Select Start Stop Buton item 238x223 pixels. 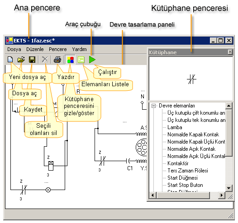coord(185,185)
